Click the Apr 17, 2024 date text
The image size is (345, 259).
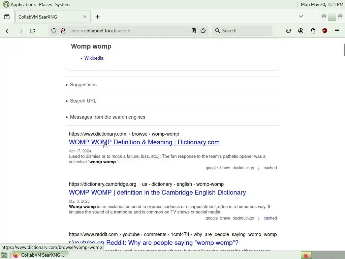80,151
